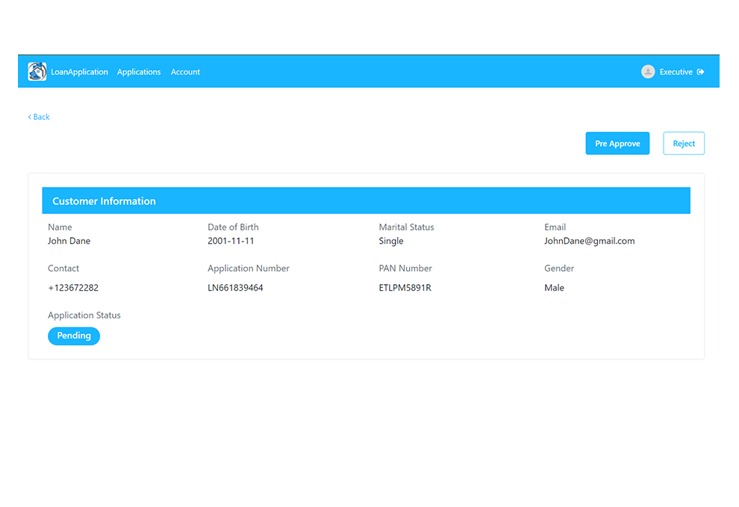Image resolution: width=739 pixels, height=507 pixels.
Task: Select the contact number +123672282
Action: (73, 287)
